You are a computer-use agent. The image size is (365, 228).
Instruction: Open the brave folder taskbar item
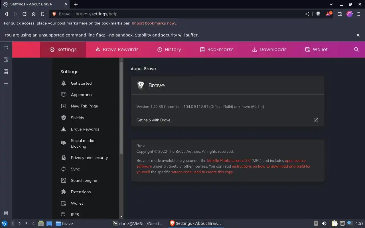click(x=64, y=224)
